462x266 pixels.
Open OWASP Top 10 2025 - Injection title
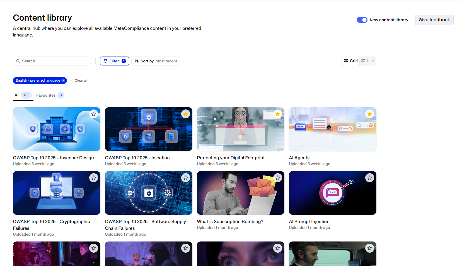click(x=137, y=158)
